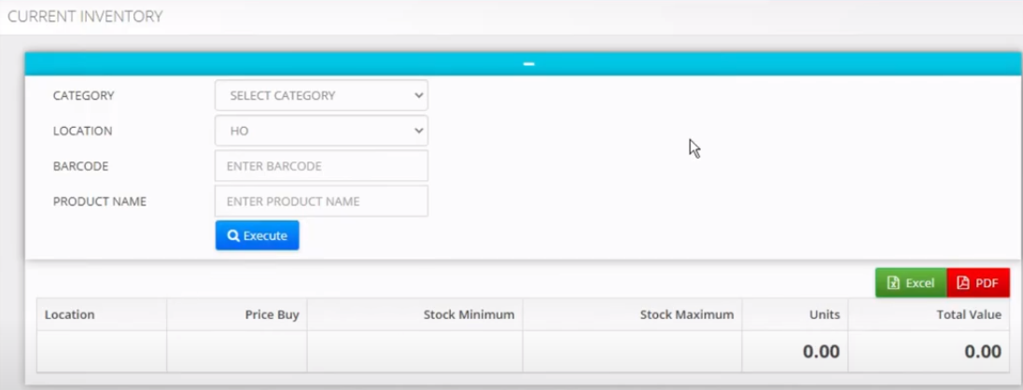Run the search with Execute button
1023x390 pixels.
pyautogui.click(x=257, y=235)
